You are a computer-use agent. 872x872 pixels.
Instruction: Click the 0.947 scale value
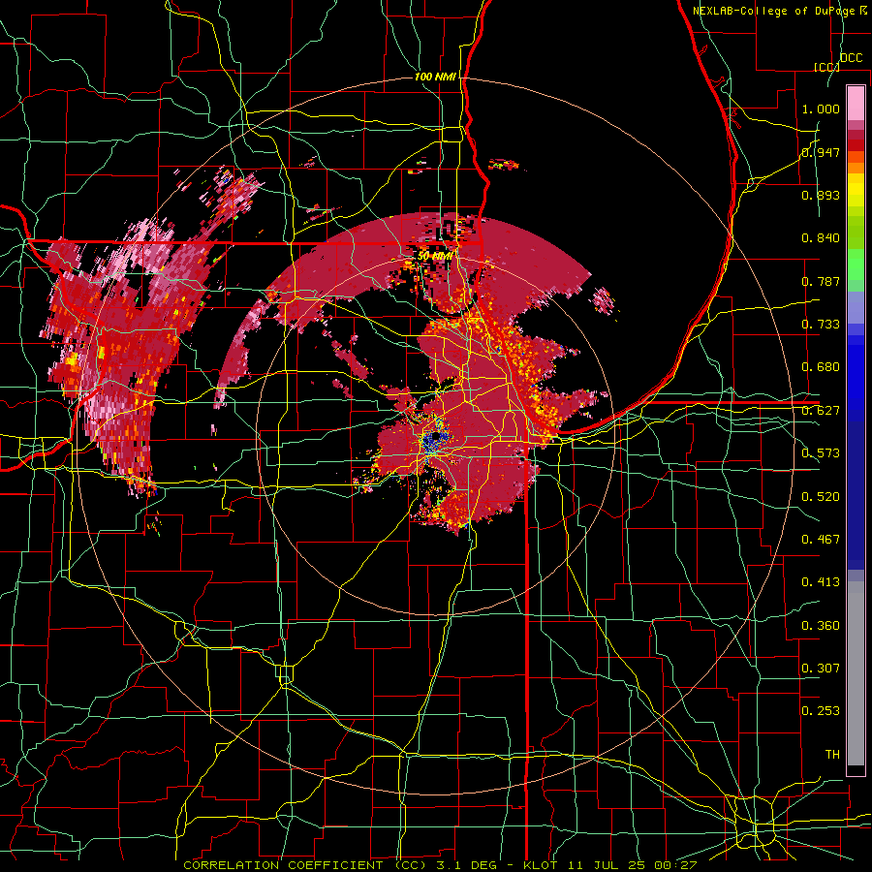coord(821,152)
